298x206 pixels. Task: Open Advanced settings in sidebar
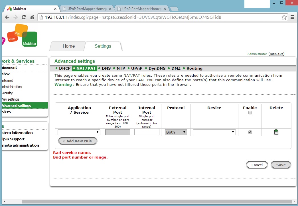[25, 105]
